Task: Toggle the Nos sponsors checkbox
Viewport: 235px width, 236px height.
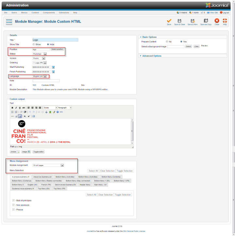Action: [13, 205]
